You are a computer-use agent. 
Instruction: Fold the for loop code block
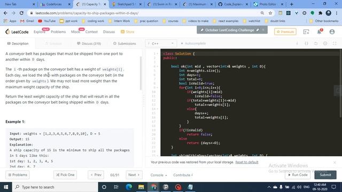click(x=158, y=87)
